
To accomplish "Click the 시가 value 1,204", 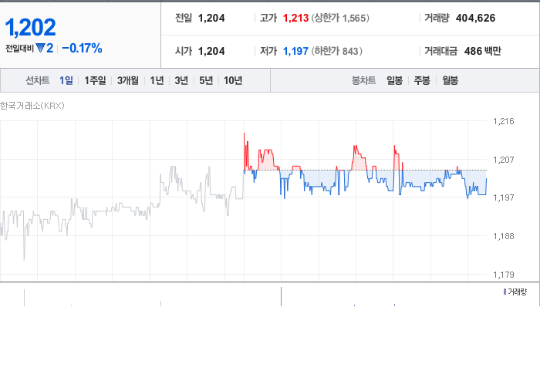I will (x=211, y=51).
